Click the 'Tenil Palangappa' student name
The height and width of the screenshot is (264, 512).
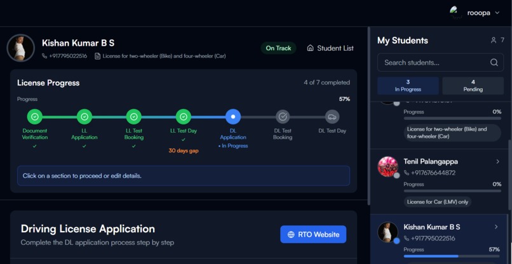tap(431, 162)
